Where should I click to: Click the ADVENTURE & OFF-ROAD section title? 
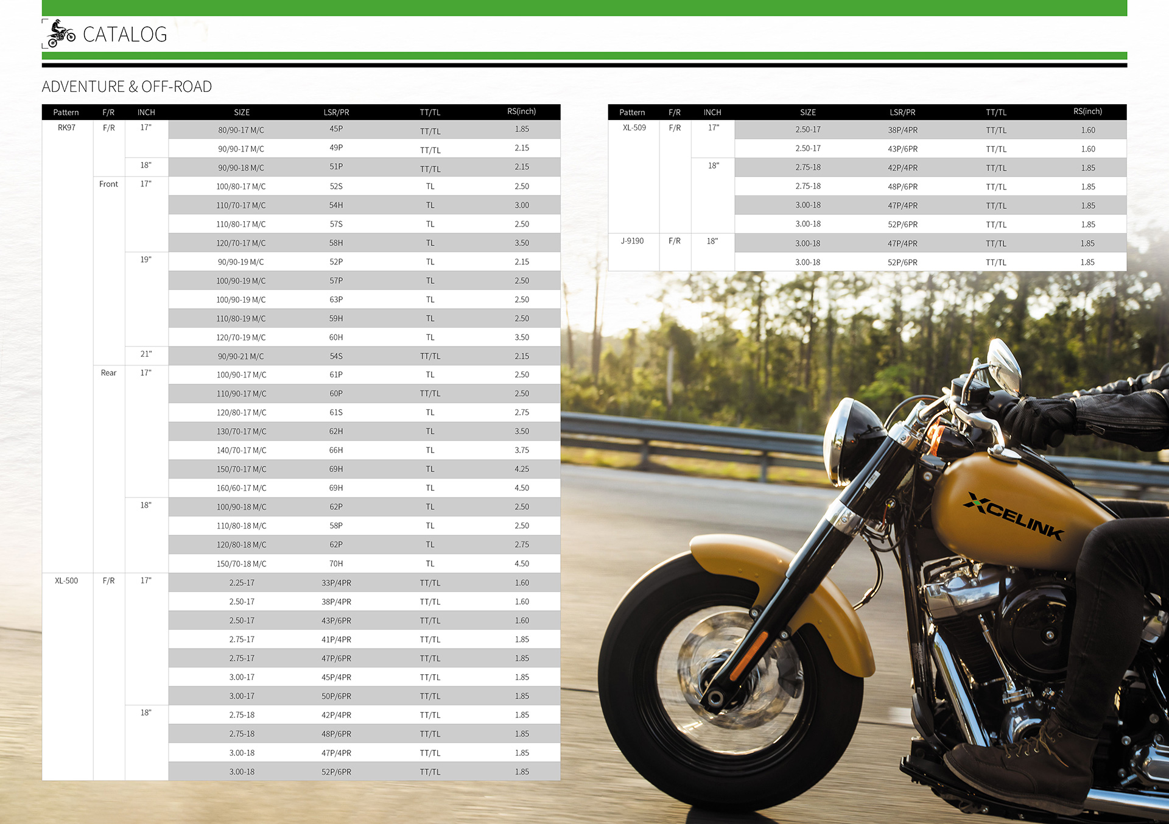coord(127,86)
